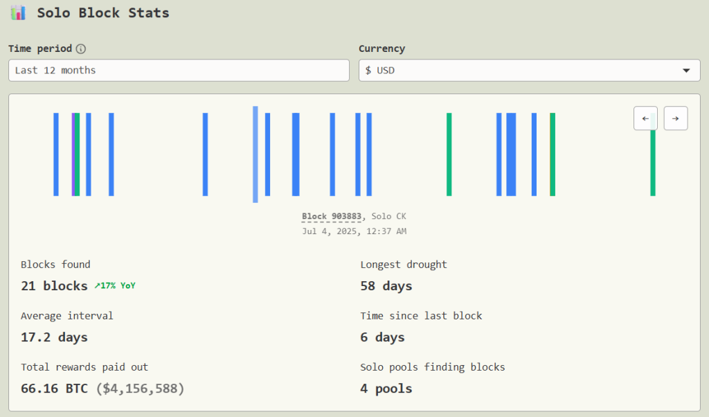Click the 17.2 days average interval value
This screenshot has height=417, width=709.
(x=54, y=337)
